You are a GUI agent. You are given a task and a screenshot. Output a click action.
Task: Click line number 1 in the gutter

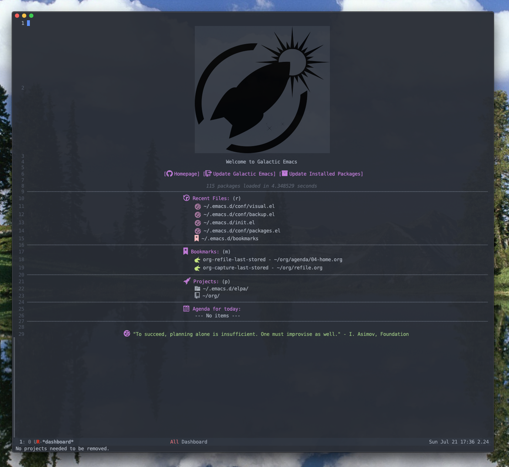[x=23, y=23]
